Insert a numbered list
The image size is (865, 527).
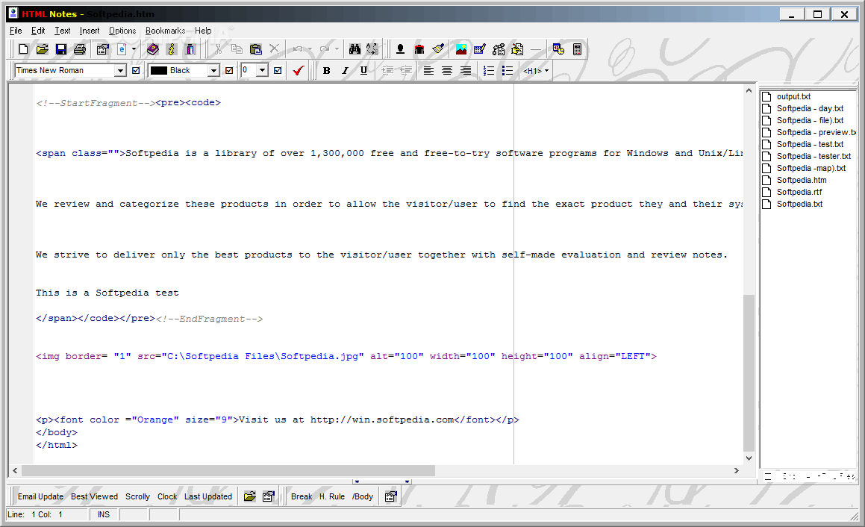(x=489, y=71)
